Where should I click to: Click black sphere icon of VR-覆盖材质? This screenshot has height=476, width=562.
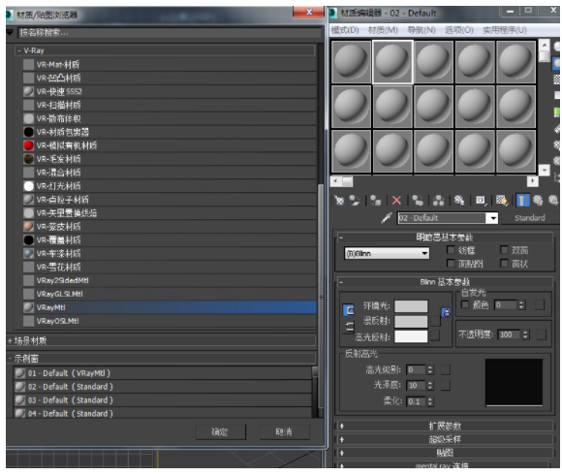[28, 239]
